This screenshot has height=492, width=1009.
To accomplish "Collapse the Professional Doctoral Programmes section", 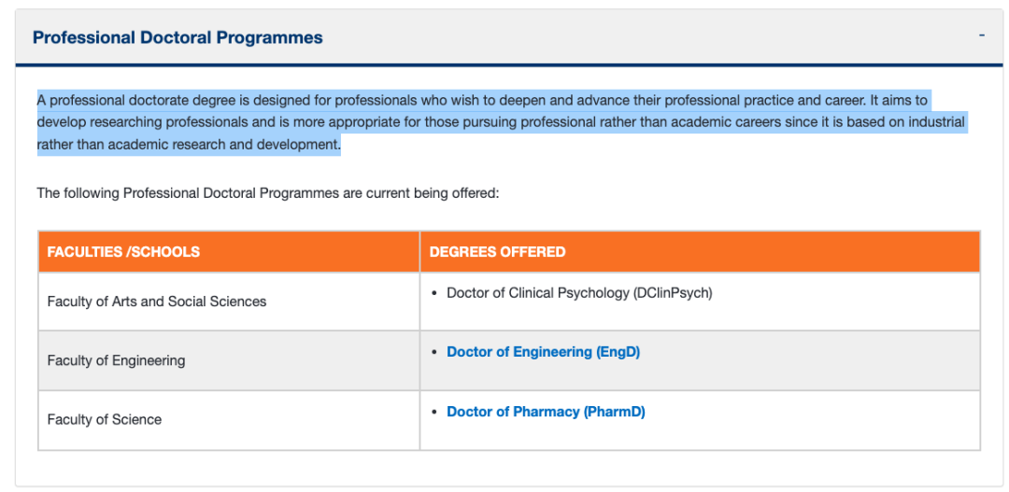I will (x=981, y=35).
